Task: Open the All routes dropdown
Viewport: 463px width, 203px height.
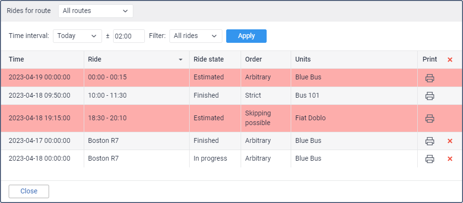Action: point(96,11)
